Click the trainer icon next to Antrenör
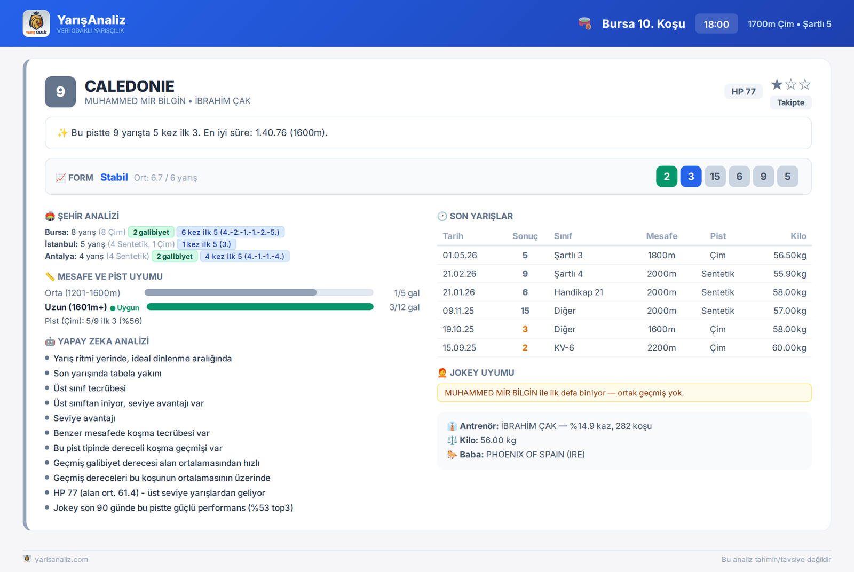 click(x=452, y=426)
